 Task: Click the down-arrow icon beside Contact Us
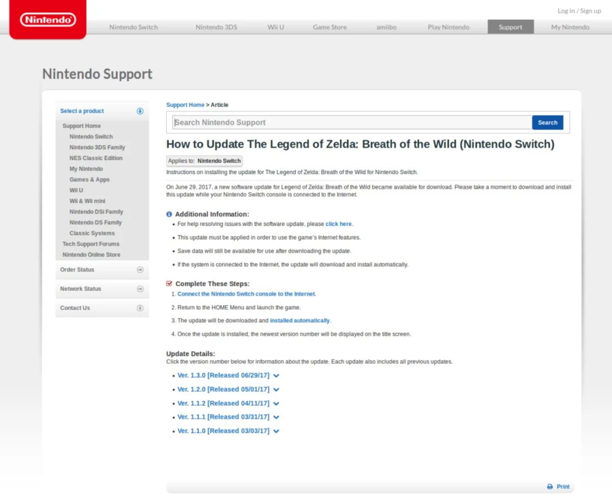click(140, 308)
